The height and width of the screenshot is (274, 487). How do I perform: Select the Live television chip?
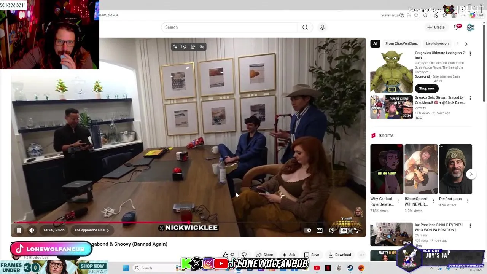point(437,43)
